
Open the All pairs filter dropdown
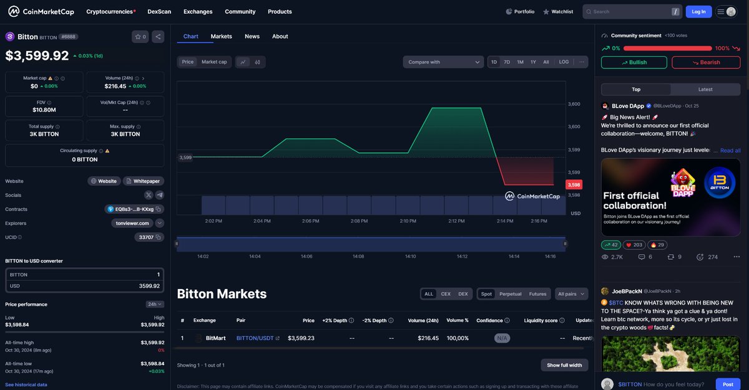571,293
